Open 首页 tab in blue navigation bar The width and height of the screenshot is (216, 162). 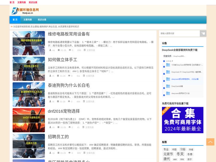click(15, 20)
